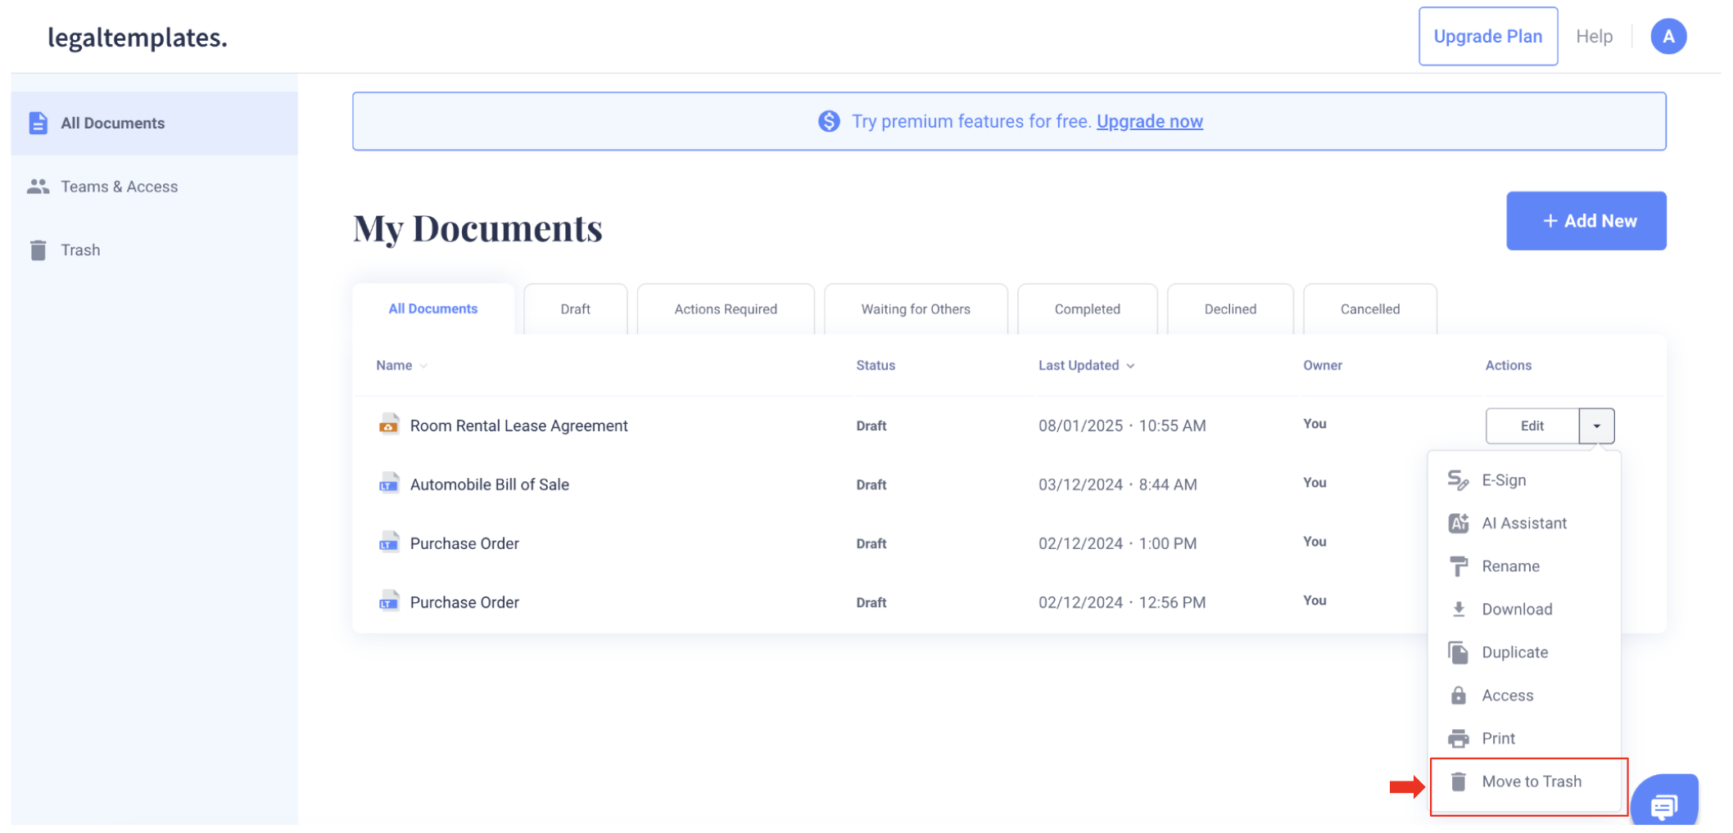Open the Help link in header
1733x833 pixels.
click(1594, 37)
